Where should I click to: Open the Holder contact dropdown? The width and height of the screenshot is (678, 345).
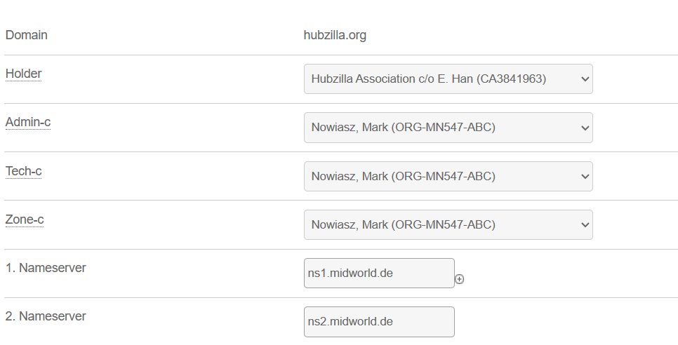[448, 79]
